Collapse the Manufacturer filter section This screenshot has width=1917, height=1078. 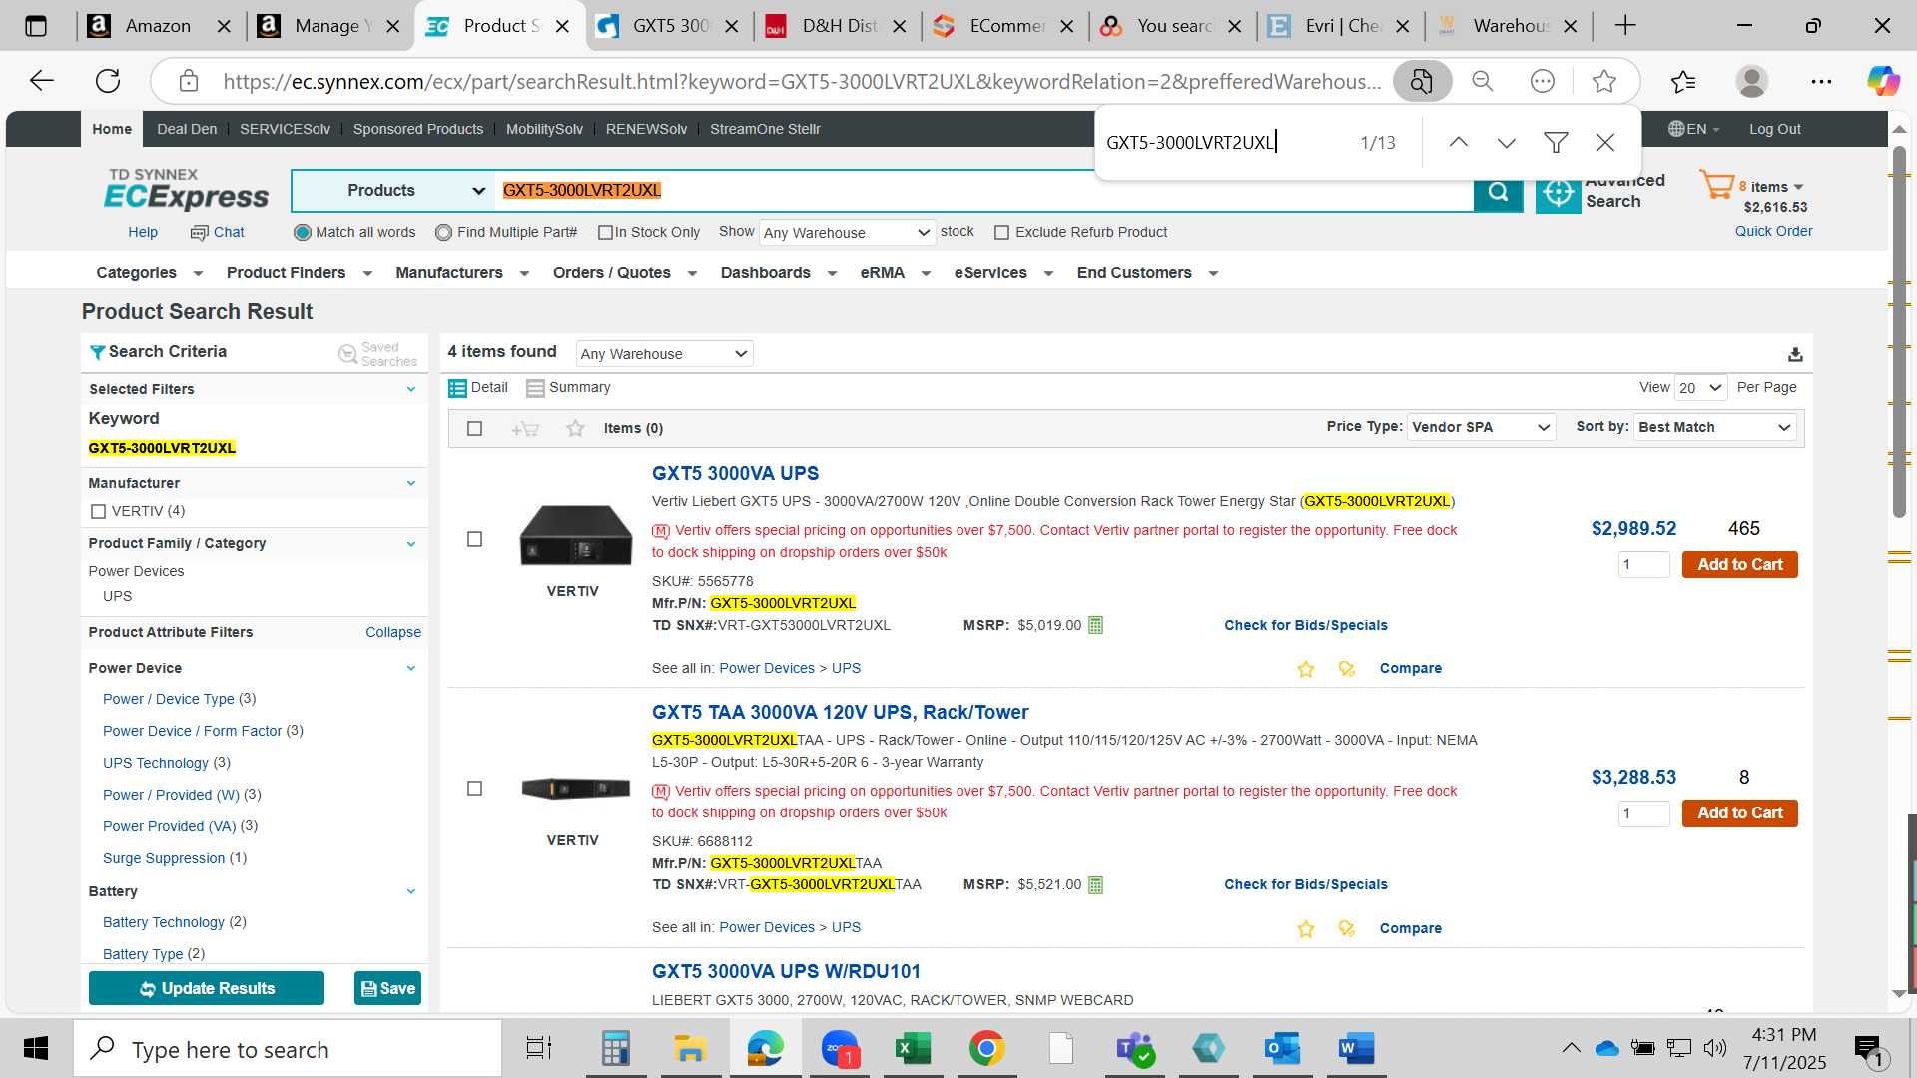coord(411,484)
